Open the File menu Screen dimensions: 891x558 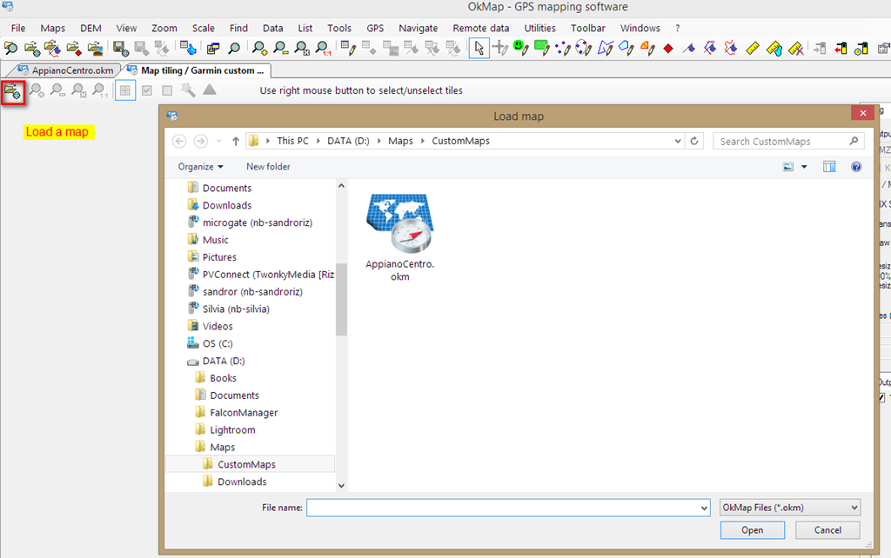[x=18, y=28]
